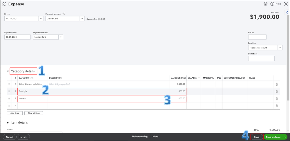The height and width of the screenshot is (141, 290).
Task: Click the Payment date field
Action: 17,37
